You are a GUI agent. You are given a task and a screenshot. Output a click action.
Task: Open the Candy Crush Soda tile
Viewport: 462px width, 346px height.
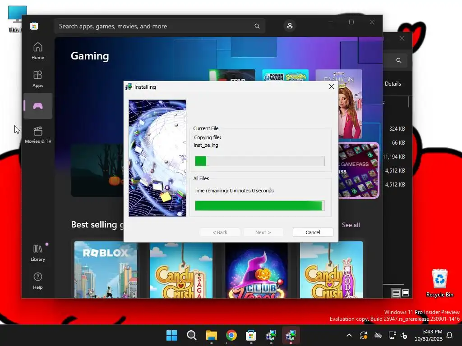pos(331,270)
